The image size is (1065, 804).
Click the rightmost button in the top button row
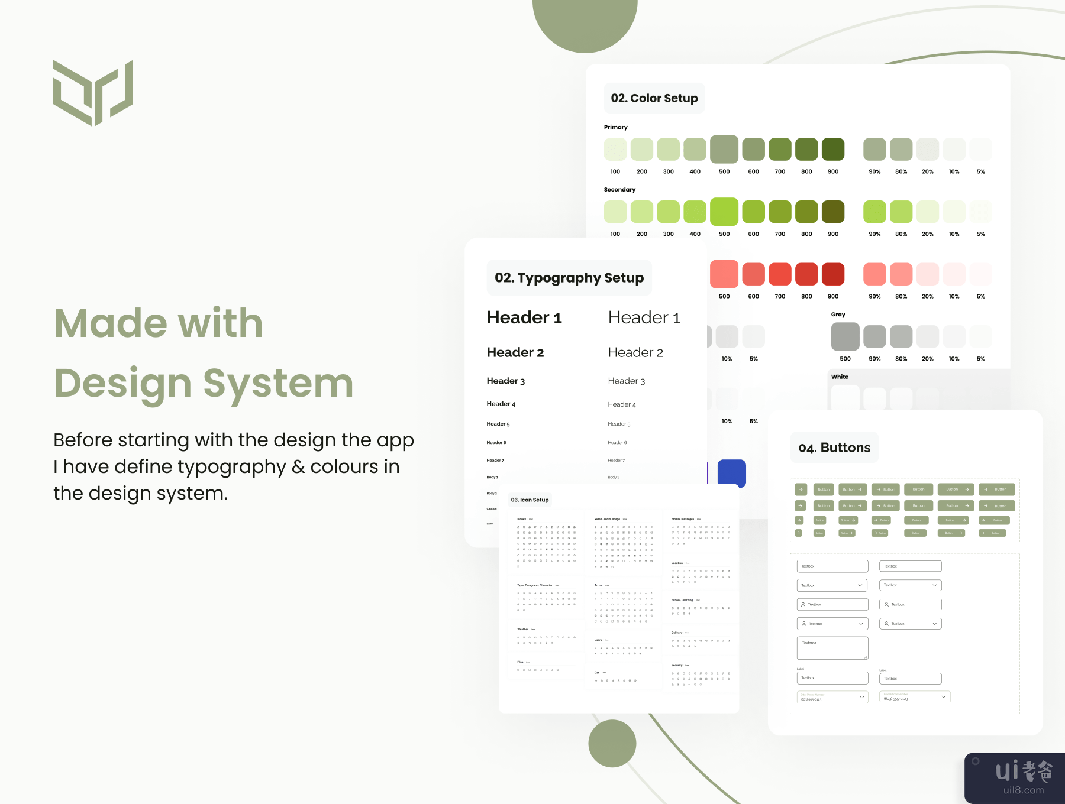pyautogui.click(x=996, y=489)
